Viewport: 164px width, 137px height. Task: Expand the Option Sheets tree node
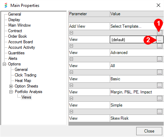(x=11, y=86)
